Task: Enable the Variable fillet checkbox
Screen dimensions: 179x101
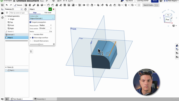Action: [x=33, y=34]
